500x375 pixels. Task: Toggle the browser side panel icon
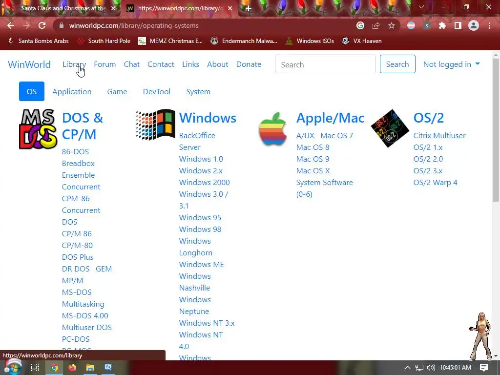click(x=458, y=25)
